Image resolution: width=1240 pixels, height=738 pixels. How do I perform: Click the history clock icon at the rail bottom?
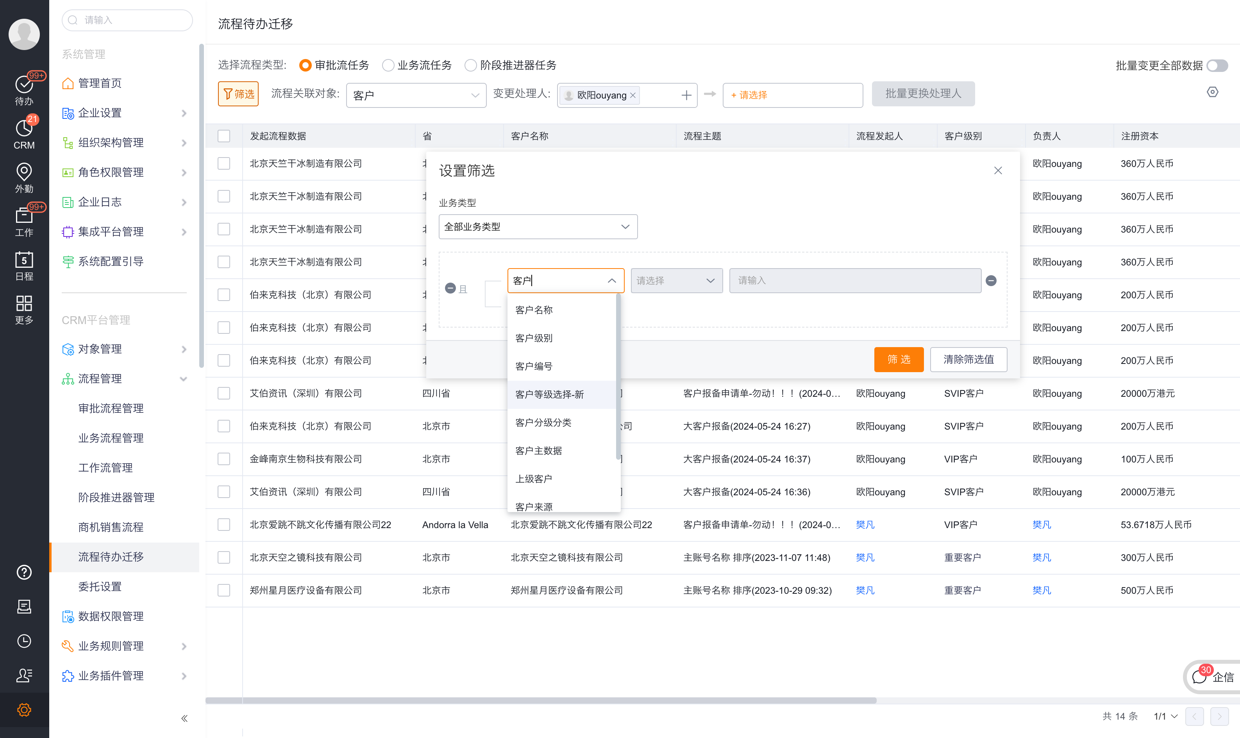24,641
